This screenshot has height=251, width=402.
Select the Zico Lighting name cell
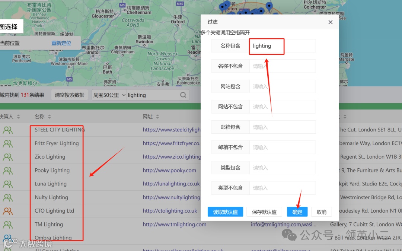pyautogui.click(x=50, y=157)
